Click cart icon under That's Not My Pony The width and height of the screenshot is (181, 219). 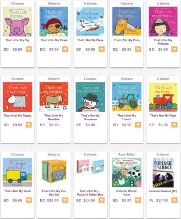pyautogui.click(x=138, y=49)
